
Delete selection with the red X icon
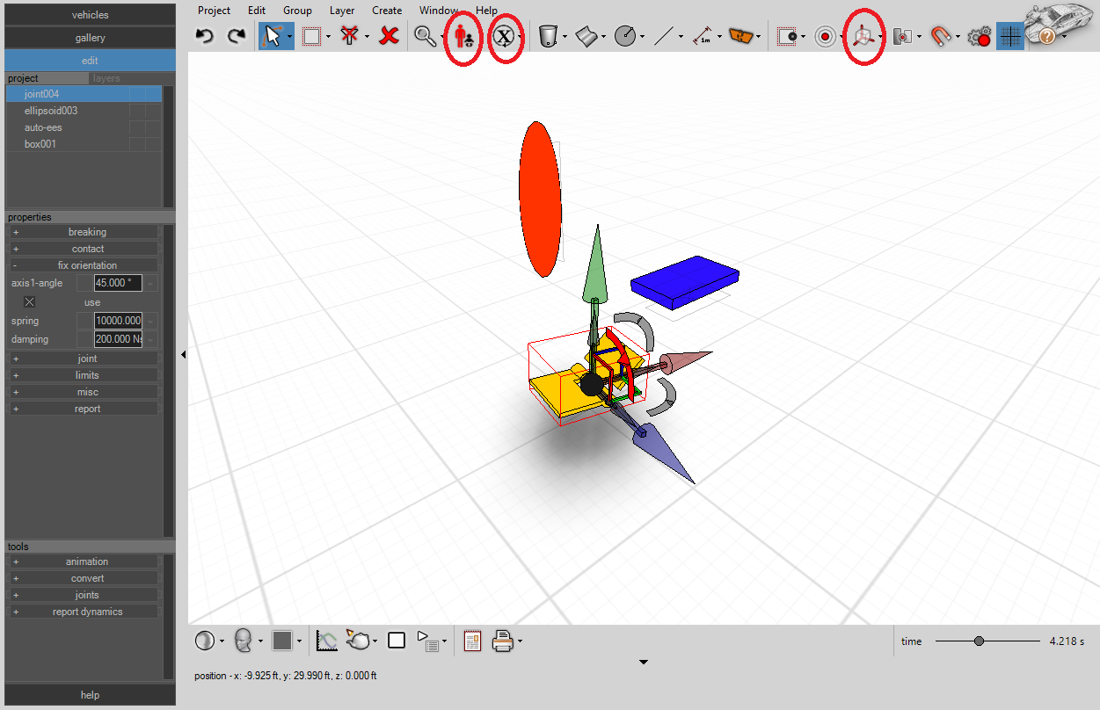point(390,36)
